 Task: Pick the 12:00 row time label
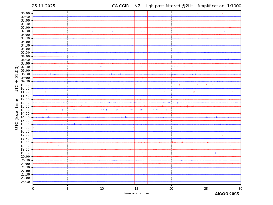pyautogui.click(x=25, y=99)
